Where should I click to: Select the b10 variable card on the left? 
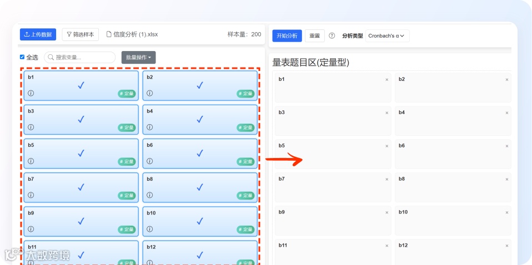[x=200, y=222]
